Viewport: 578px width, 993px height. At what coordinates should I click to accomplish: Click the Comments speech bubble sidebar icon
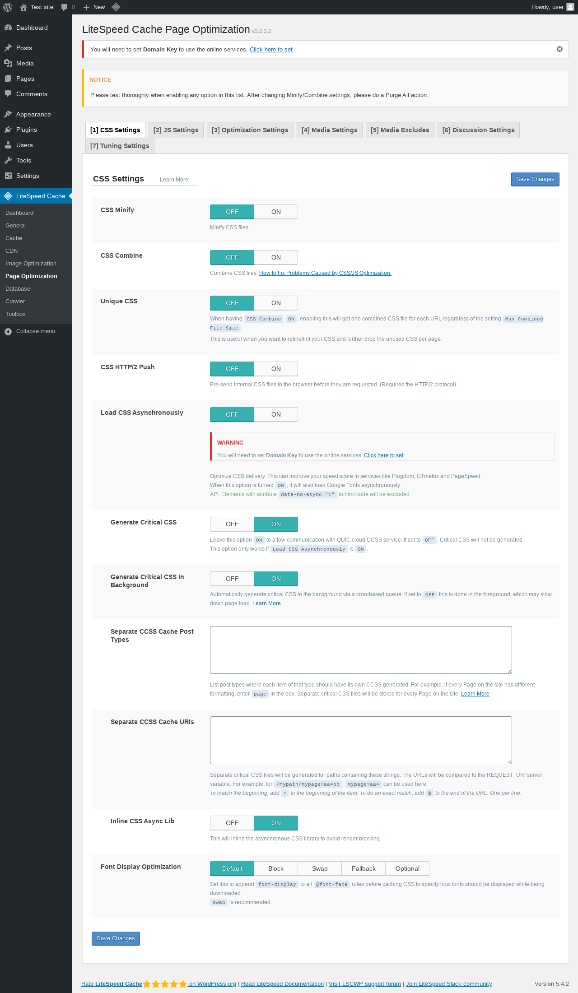(8, 94)
